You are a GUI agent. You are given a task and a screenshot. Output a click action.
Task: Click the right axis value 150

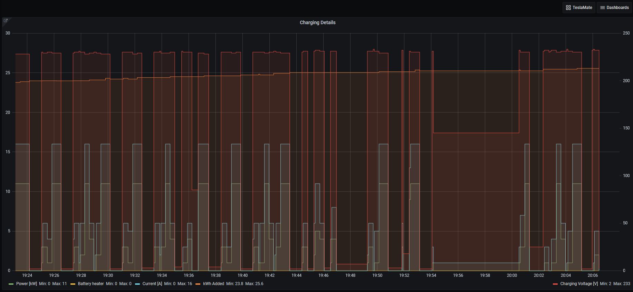tap(626, 128)
